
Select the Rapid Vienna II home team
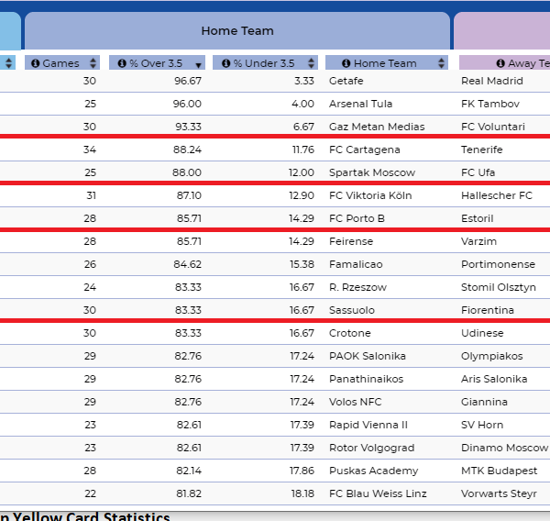(x=368, y=425)
